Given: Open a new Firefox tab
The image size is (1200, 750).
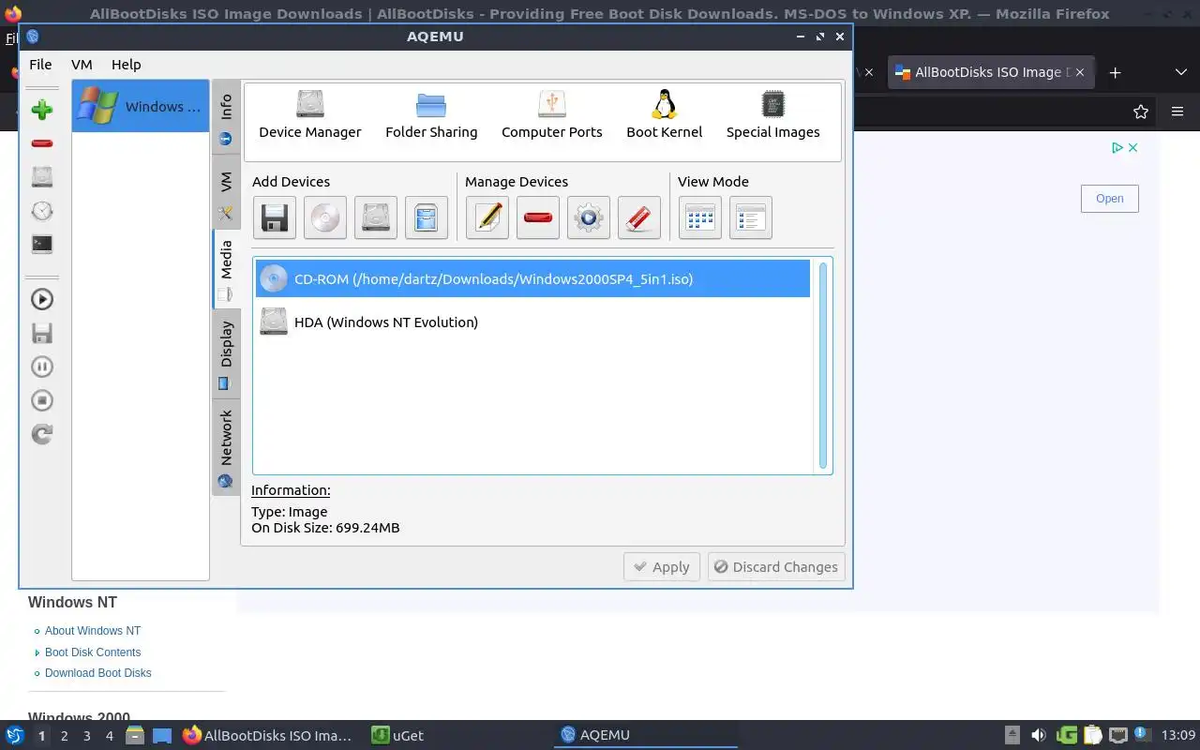Looking at the screenshot, I should (x=1115, y=72).
